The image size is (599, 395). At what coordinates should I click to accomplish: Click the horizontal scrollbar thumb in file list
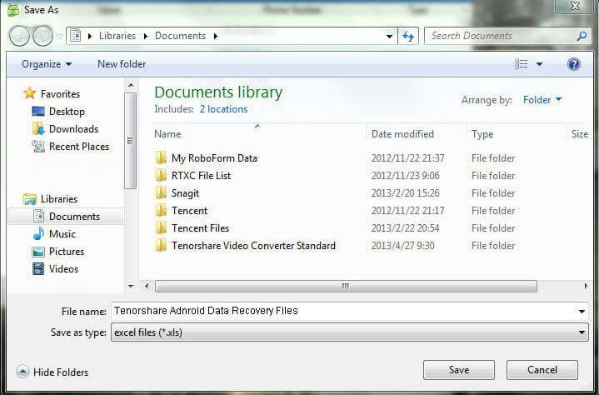(x=346, y=286)
